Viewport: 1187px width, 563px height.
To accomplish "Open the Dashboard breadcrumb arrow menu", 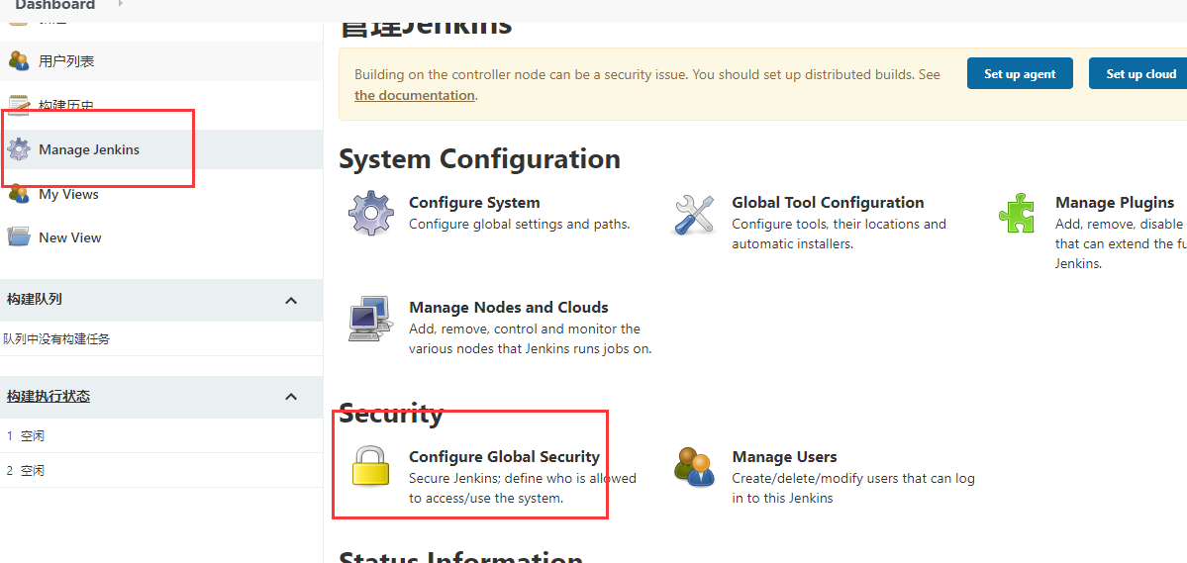I will point(121,4).
